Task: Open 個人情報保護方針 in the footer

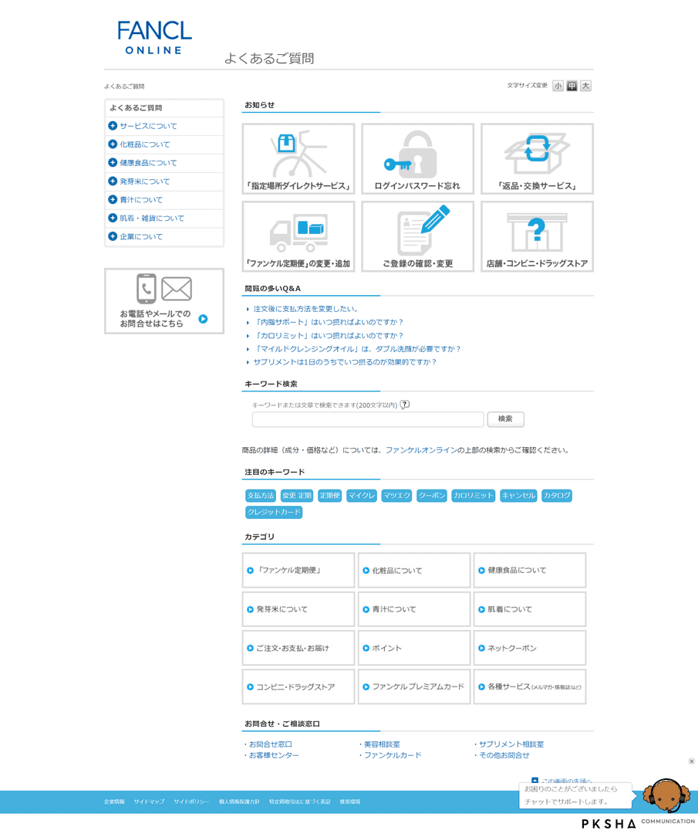Action: (239, 802)
